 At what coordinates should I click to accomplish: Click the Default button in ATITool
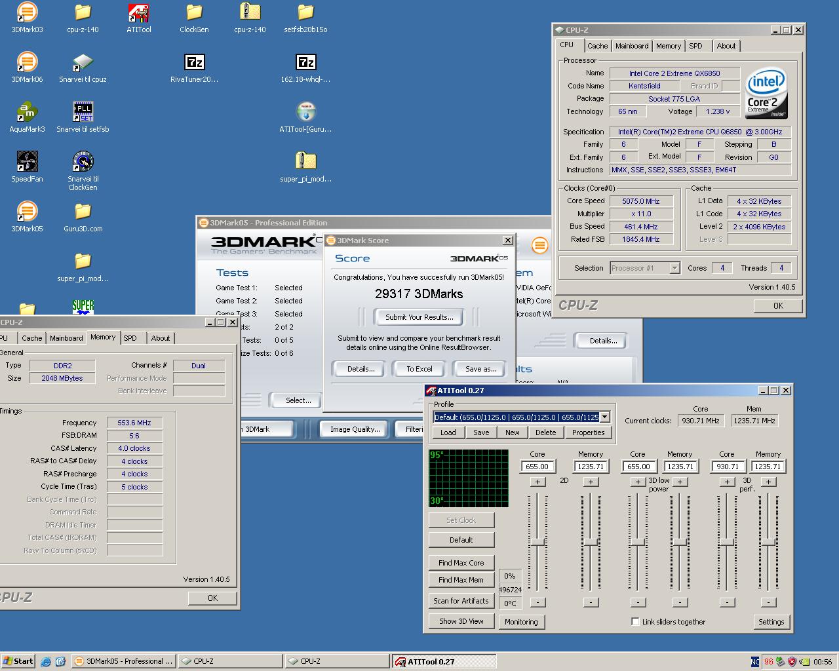pyautogui.click(x=461, y=540)
